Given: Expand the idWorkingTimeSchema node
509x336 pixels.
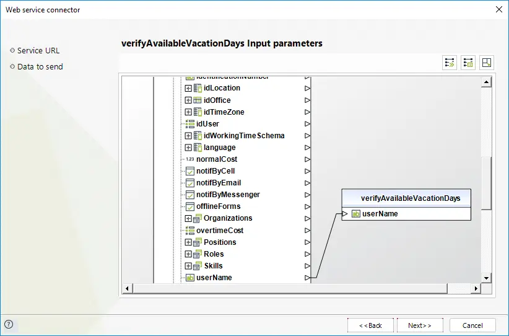Looking at the screenshot, I should pyautogui.click(x=188, y=136).
